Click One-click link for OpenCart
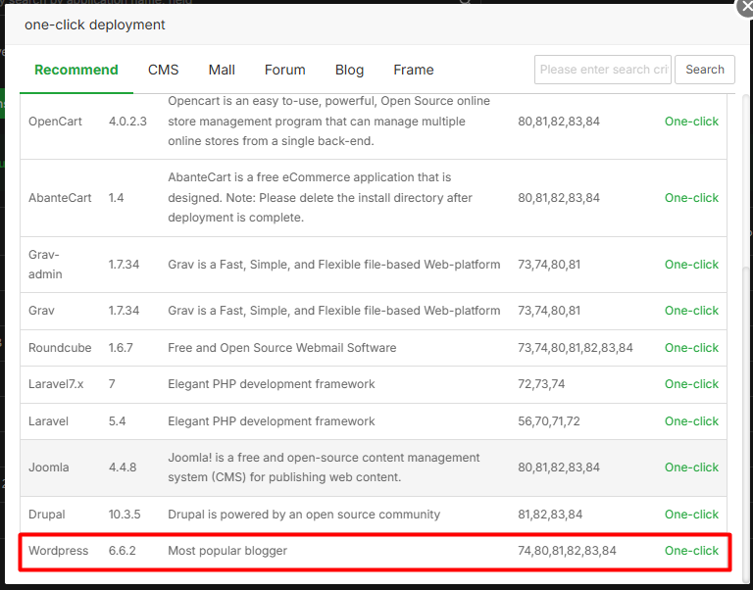This screenshot has height=590, width=753. click(x=691, y=122)
